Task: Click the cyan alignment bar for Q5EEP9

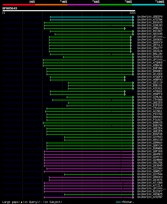Action: [91, 17]
